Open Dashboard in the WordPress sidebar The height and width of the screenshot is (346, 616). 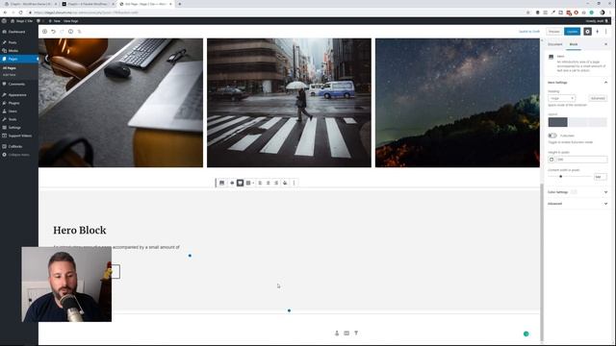(16, 32)
